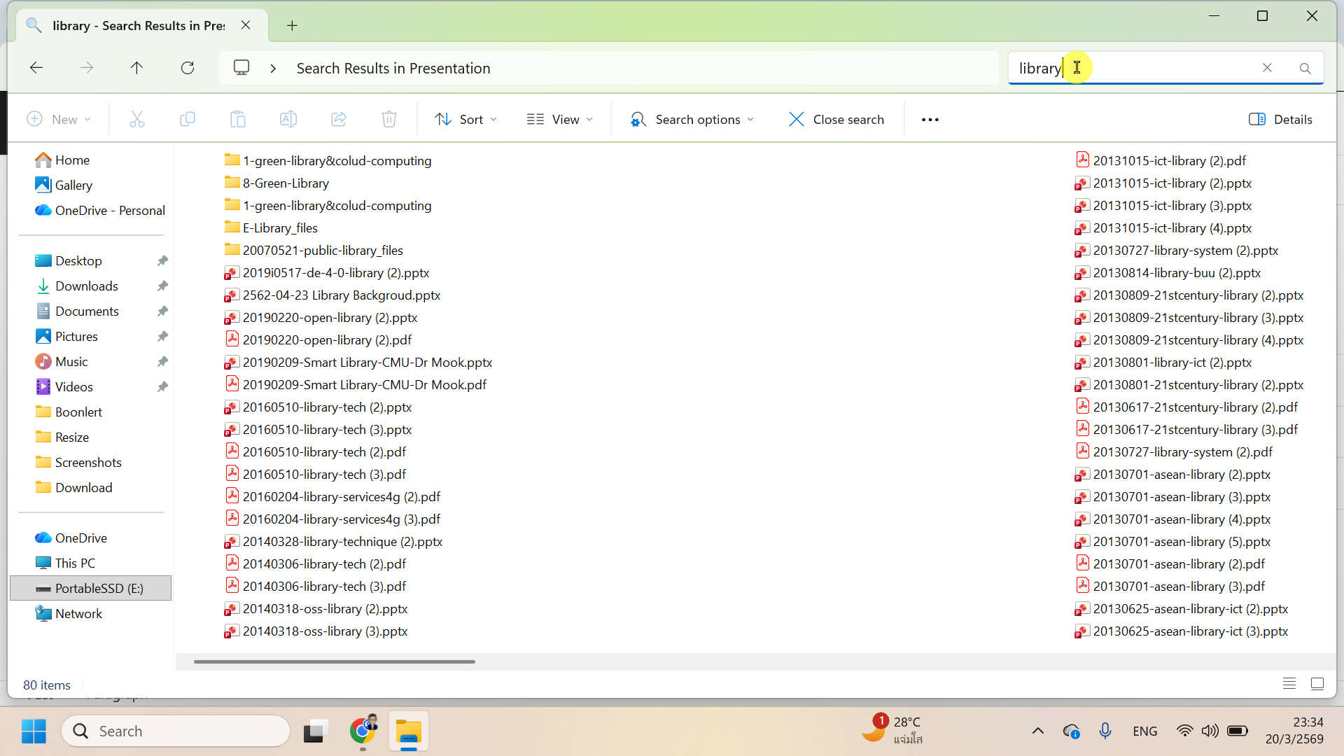Click the Back navigation arrow

[x=36, y=68]
